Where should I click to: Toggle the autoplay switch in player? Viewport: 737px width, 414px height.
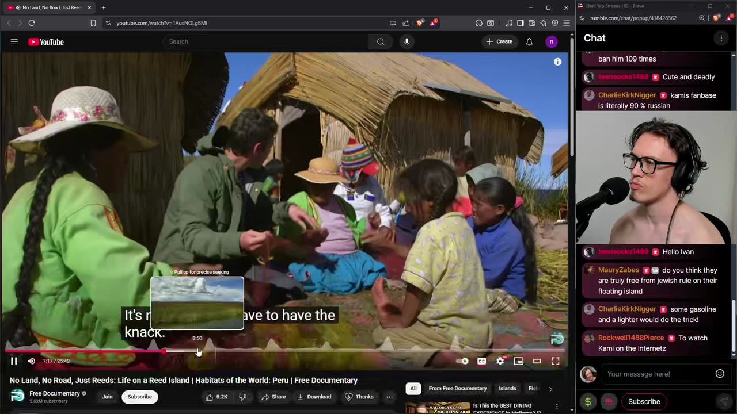[462, 361]
